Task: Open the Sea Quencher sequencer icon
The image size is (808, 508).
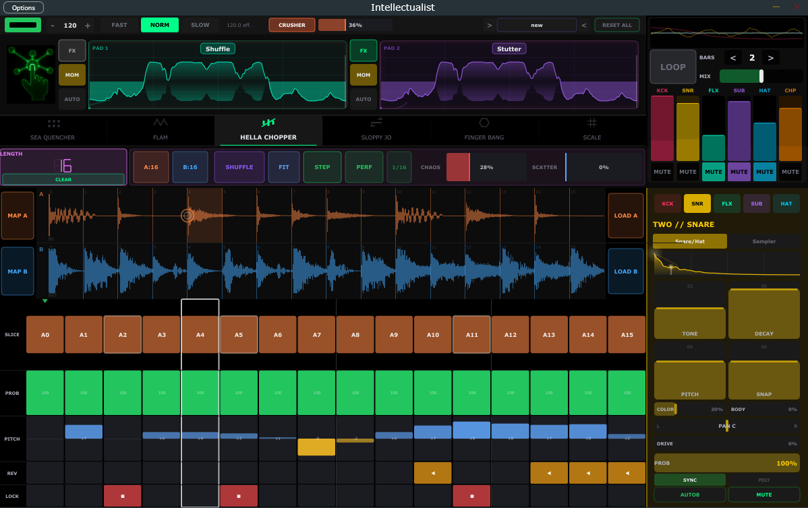Action: coord(54,124)
